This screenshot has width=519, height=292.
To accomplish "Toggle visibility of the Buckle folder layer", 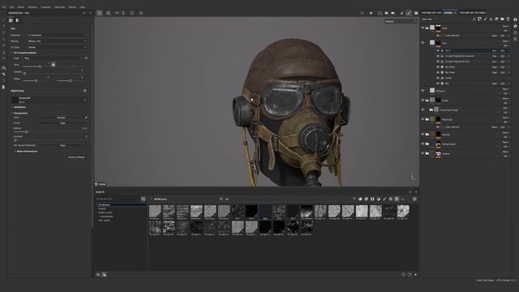I will tap(422, 100).
